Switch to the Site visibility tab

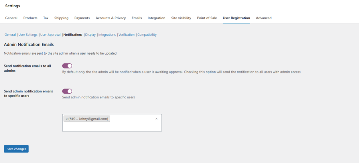click(181, 18)
